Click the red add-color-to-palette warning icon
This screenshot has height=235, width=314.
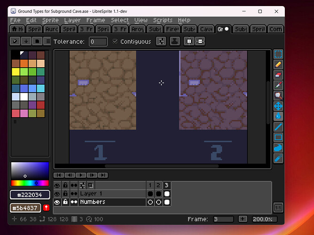click(46, 208)
